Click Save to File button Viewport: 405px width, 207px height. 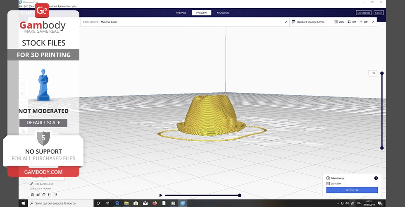pyautogui.click(x=352, y=190)
